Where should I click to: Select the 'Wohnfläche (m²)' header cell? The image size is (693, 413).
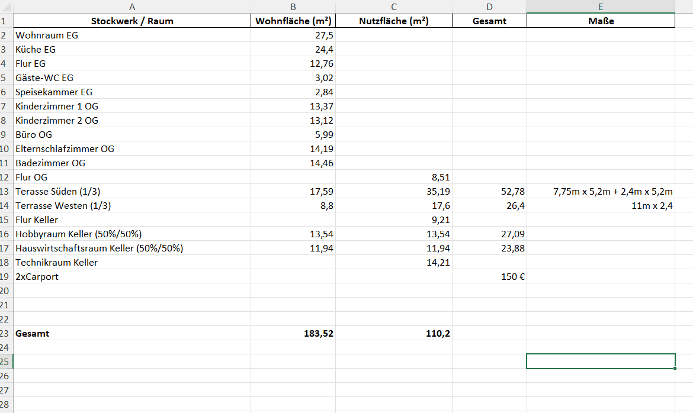coord(293,21)
